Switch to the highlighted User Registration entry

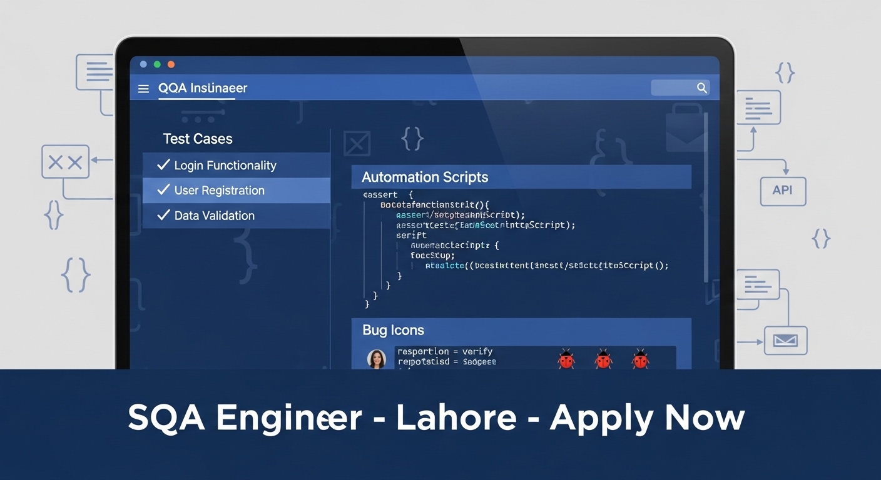(220, 190)
